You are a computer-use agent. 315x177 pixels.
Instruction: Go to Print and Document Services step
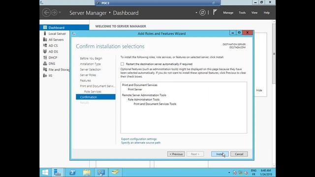[97, 86]
